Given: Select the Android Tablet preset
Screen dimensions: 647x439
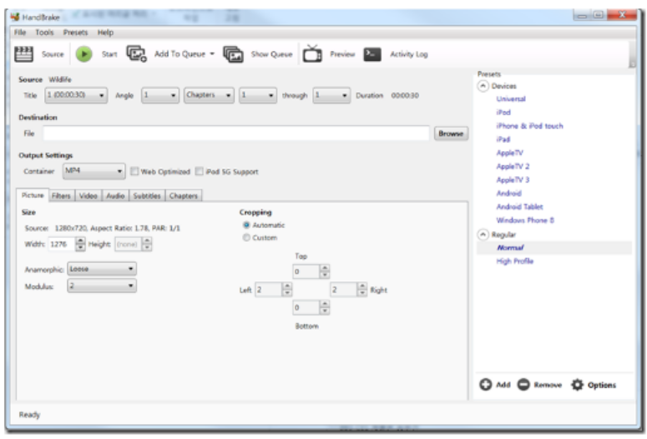Looking at the screenshot, I should [x=519, y=207].
